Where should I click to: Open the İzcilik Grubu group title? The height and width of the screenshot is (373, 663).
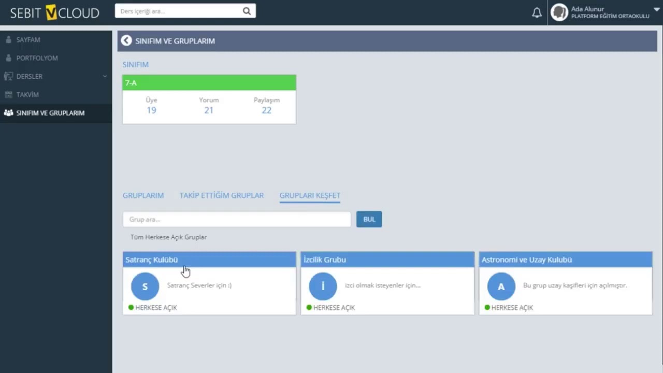pos(325,260)
